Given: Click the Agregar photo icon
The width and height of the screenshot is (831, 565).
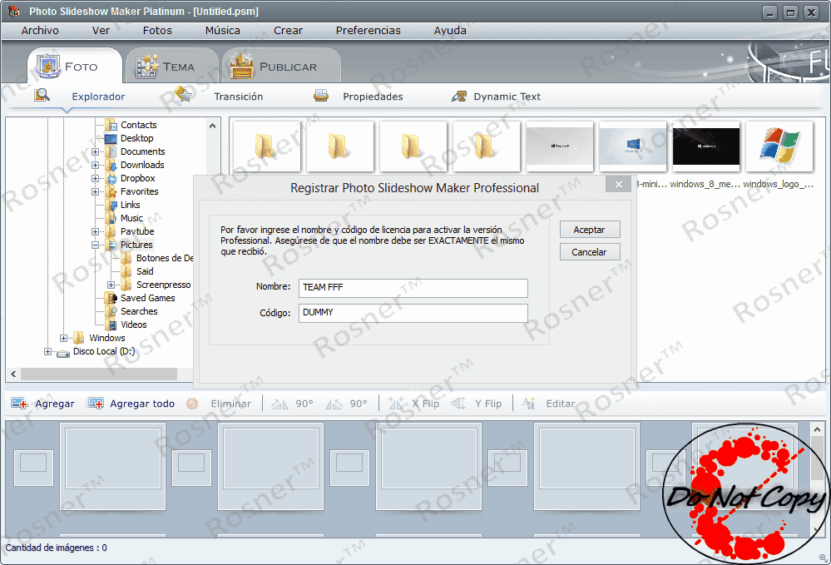Looking at the screenshot, I should pos(19,404).
